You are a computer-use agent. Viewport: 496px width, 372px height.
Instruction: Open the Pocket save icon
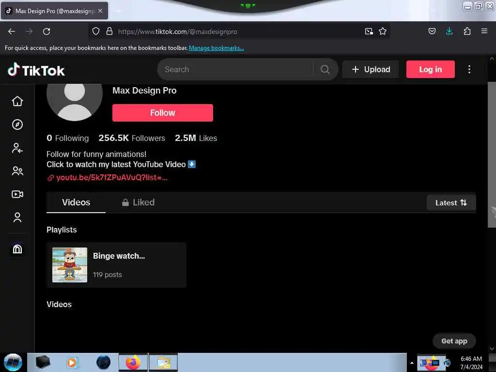[432, 31]
